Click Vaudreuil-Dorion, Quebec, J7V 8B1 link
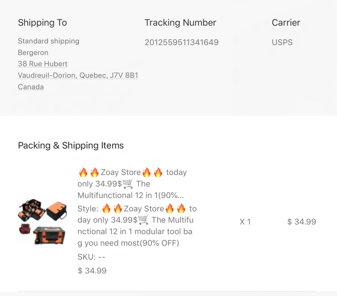The width and height of the screenshot is (337, 296). click(78, 75)
